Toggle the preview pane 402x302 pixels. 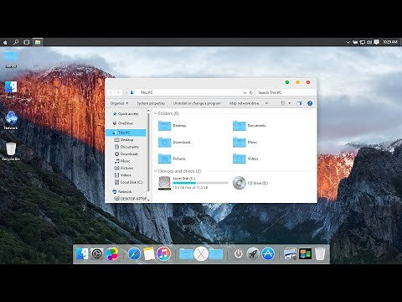299,103
